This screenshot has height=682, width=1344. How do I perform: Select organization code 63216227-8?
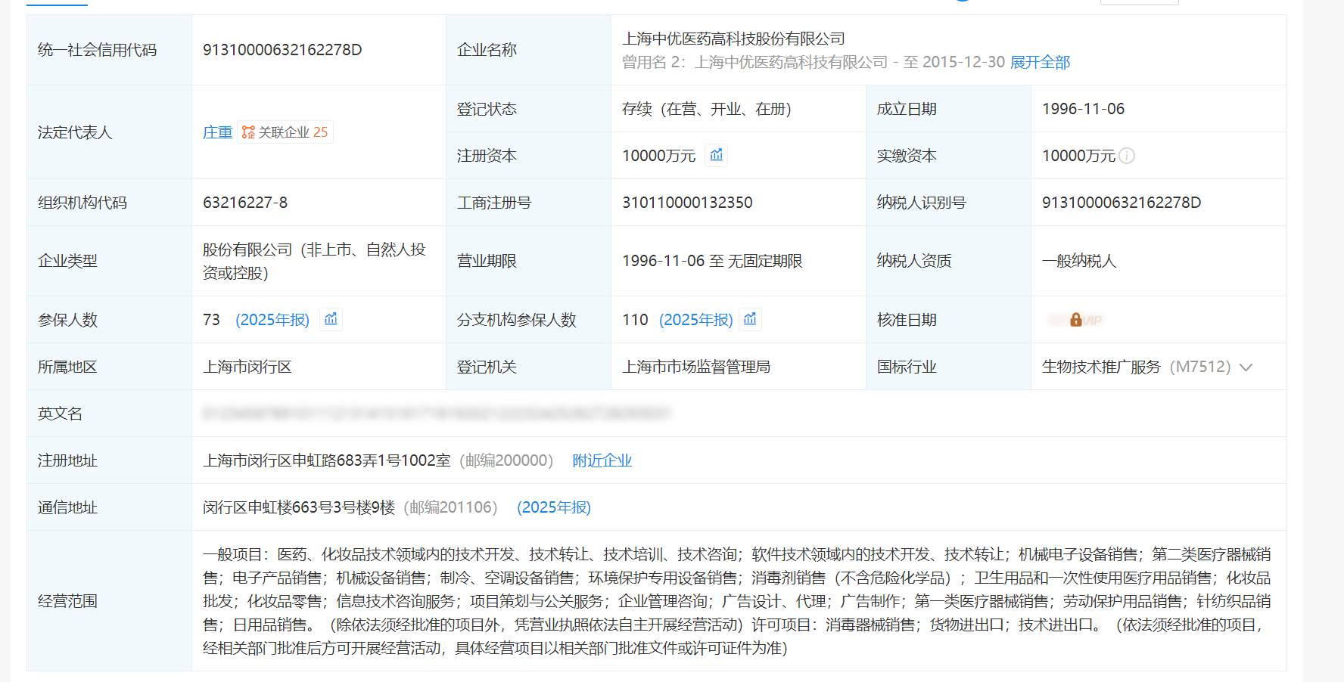(245, 203)
